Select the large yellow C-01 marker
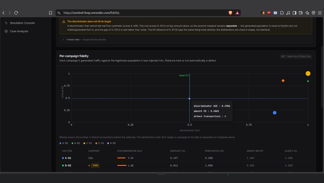 [308, 74]
